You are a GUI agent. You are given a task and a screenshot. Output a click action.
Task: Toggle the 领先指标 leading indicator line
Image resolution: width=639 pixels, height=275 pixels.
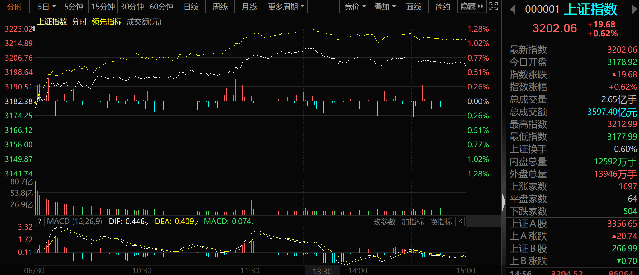pyautogui.click(x=106, y=22)
